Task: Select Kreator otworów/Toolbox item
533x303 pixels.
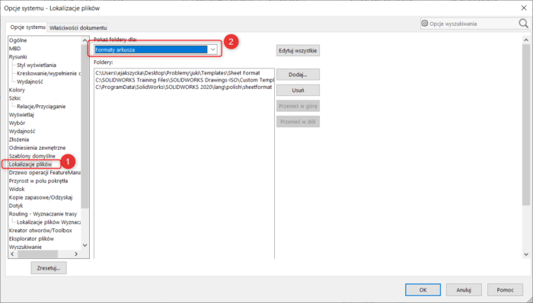Action: coord(40,231)
